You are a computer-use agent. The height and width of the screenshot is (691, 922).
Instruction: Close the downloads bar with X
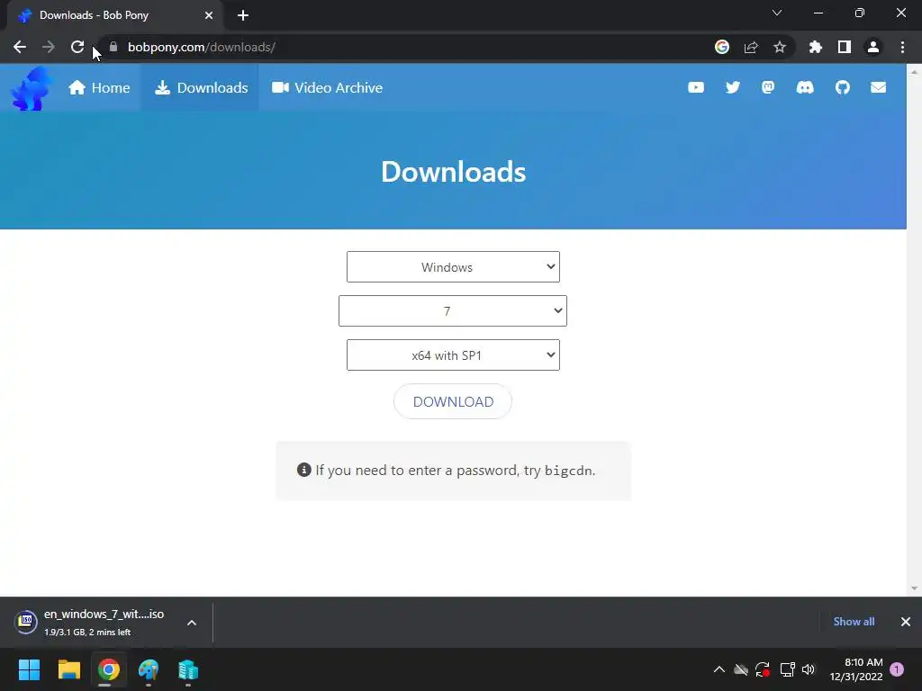pos(906,622)
